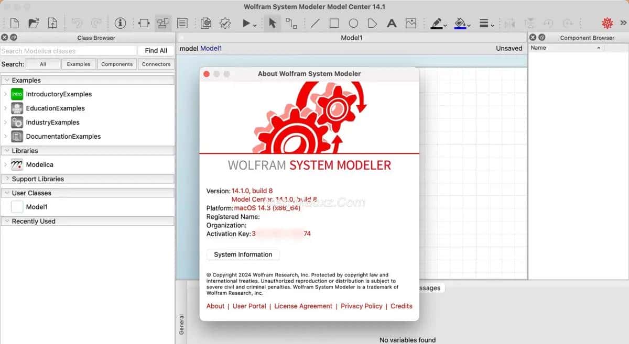Screen dimensions: 629x344
Task: Click the Search Modelica classes field
Action: click(68, 51)
